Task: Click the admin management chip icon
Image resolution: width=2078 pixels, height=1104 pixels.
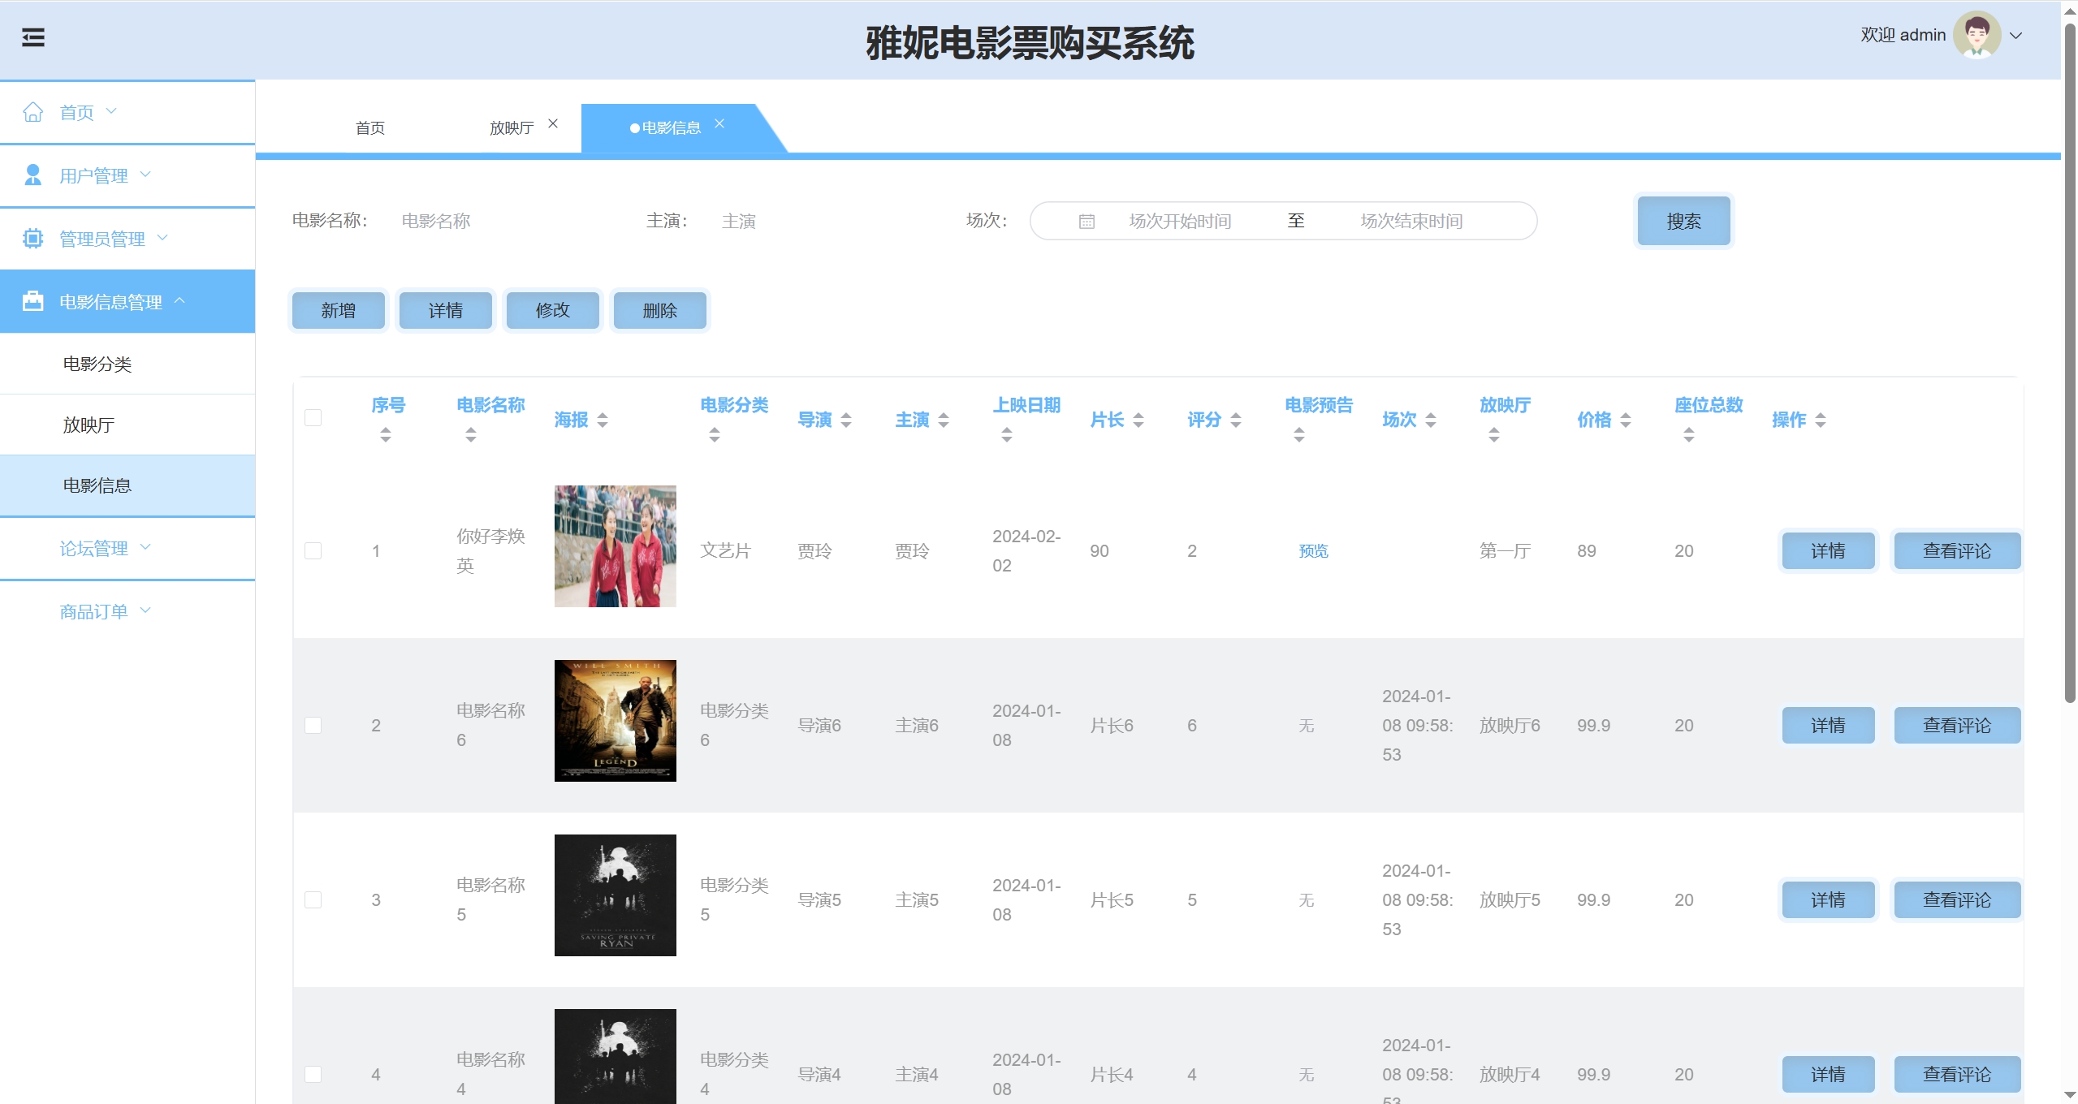Action: (33, 239)
